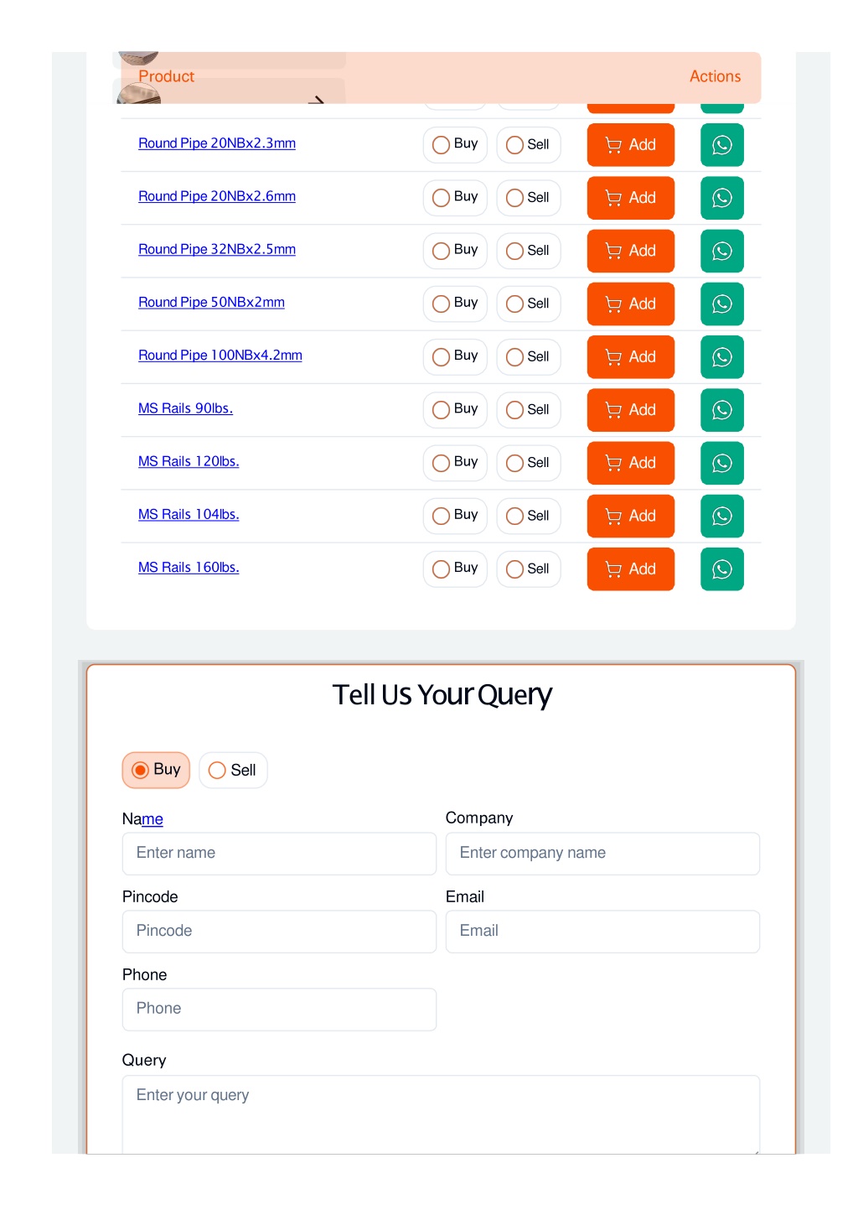The height and width of the screenshot is (1215, 858).
Task: Open WhatsApp for Round Pipe 100NBx4.2mm
Action: [x=721, y=357]
